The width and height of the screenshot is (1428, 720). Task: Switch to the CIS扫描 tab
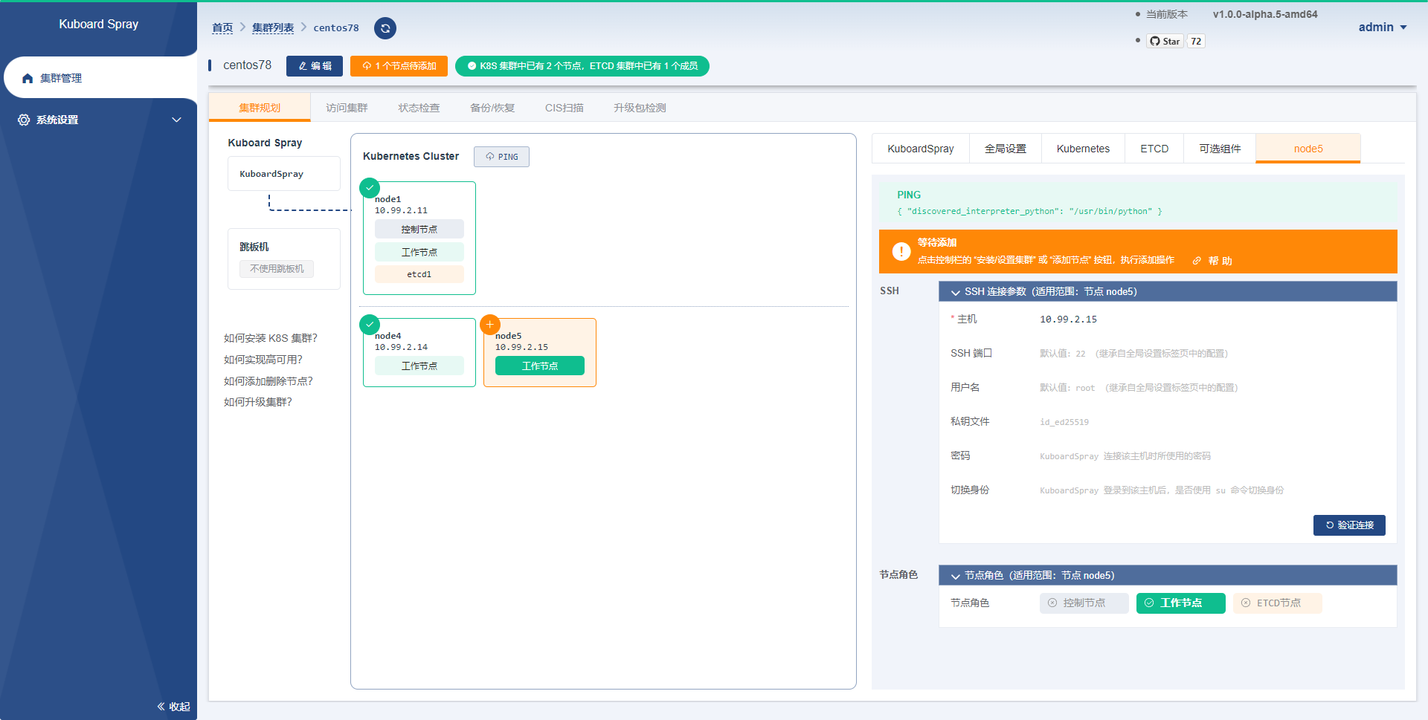click(x=565, y=108)
